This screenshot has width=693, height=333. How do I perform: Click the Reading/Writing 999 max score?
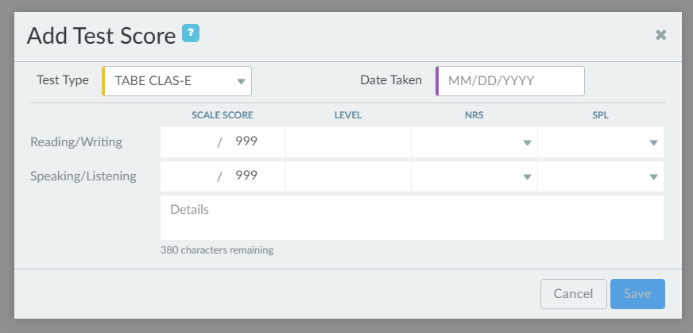tap(246, 142)
